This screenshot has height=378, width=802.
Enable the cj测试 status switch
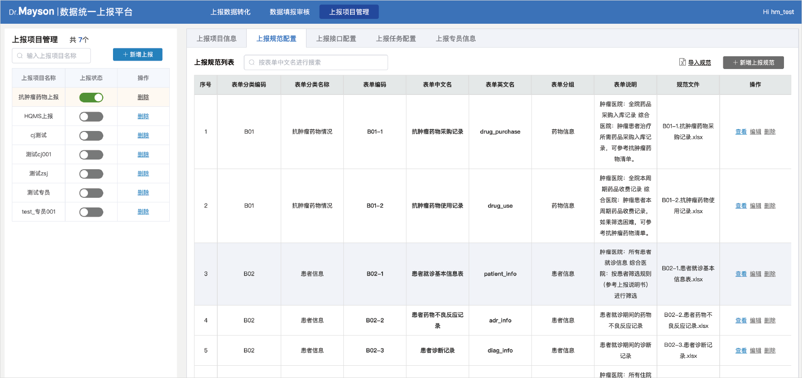91,136
